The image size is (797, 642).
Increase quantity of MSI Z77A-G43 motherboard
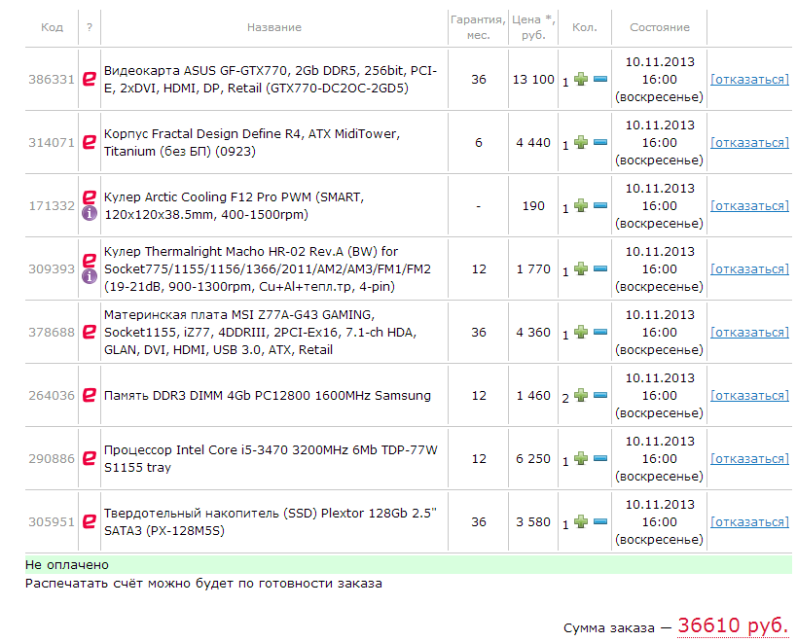[581, 333]
